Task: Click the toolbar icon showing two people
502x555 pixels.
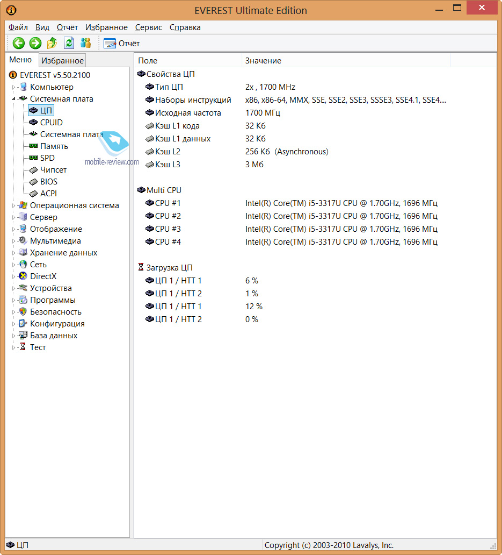Action: coord(86,43)
